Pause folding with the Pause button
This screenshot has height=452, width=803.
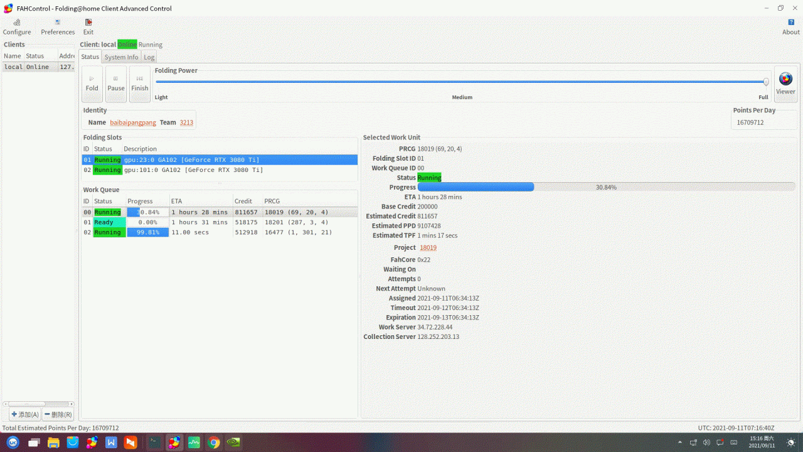116,83
